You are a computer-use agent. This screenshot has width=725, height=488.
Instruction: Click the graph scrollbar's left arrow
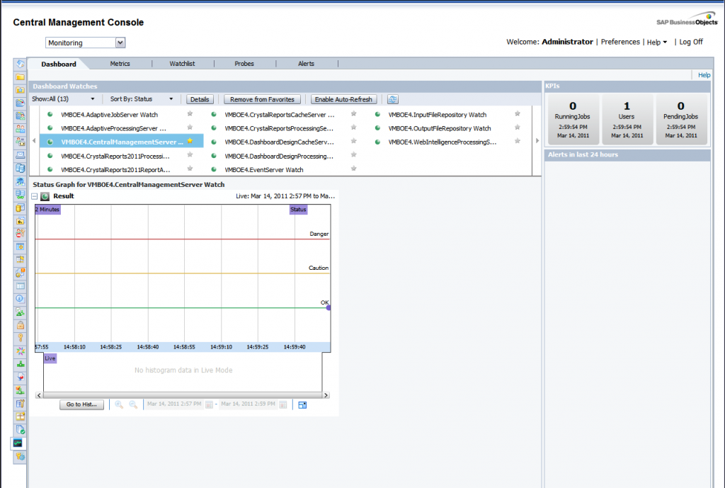coord(39,395)
